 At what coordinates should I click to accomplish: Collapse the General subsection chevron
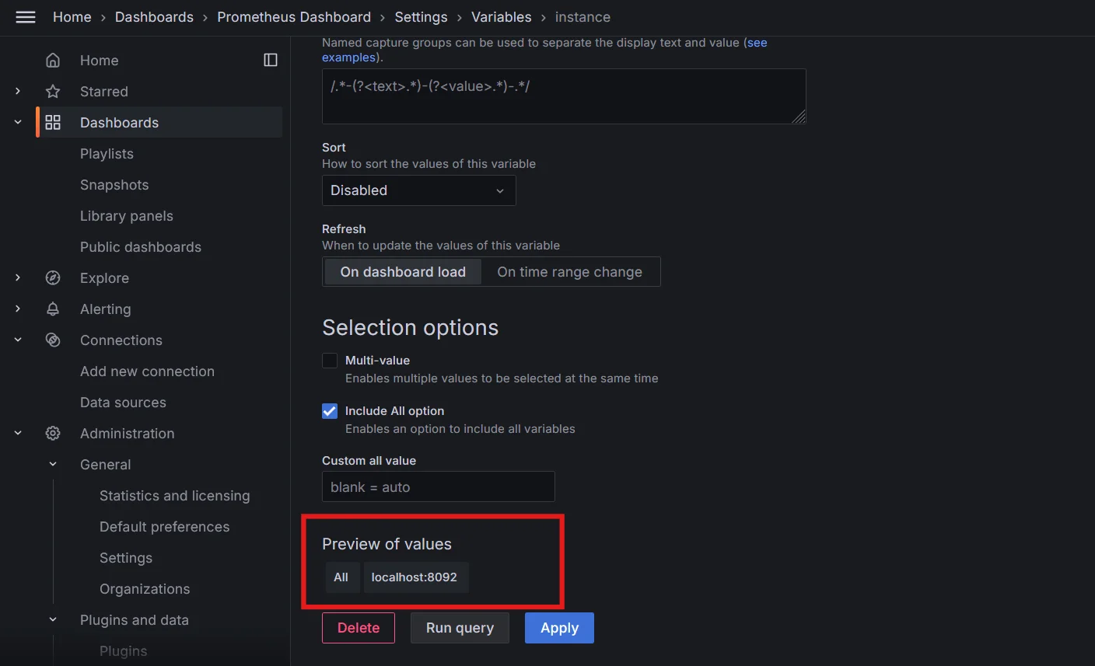53,465
